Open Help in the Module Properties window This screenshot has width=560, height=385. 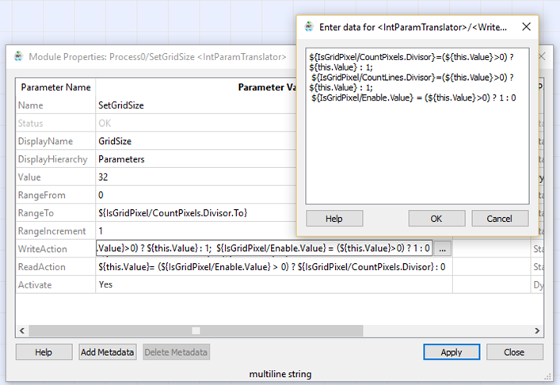[x=44, y=352]
